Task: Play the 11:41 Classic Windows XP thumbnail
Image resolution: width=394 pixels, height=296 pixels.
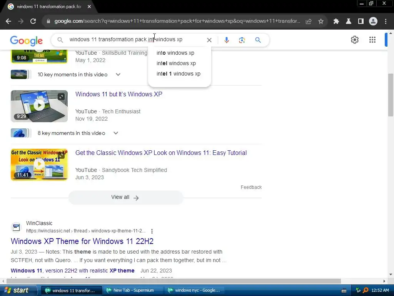Action: tap(39, 165)
